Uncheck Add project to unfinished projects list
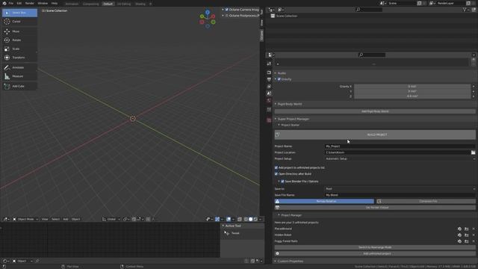Screen dimensions: 478x269 coord(276,167)
